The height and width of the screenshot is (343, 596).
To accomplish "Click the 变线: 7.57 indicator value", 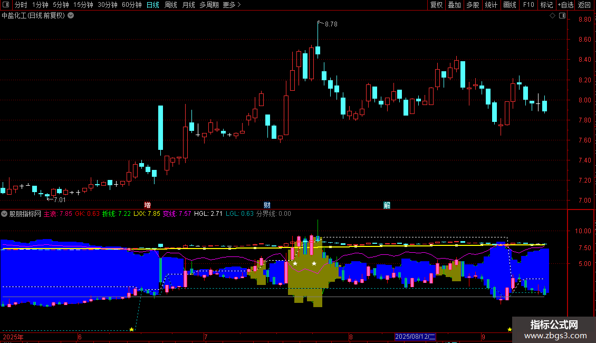I will click(x=177, y=214).
